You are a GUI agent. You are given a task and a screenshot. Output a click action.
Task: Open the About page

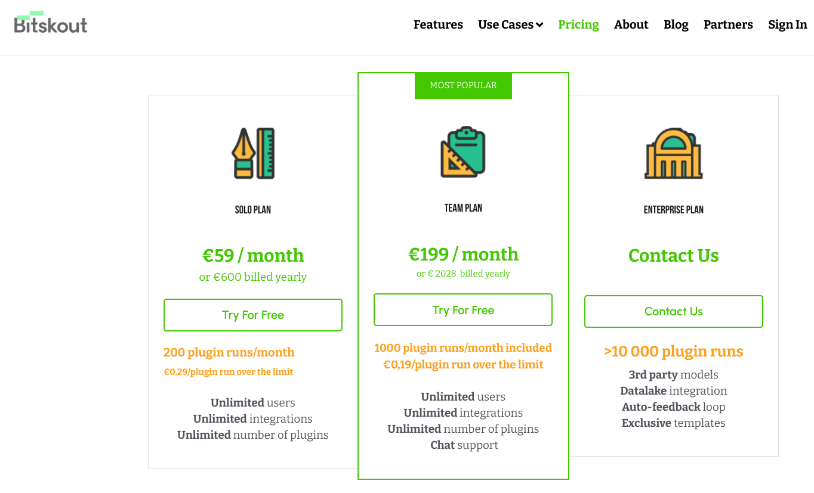pyautogui.click(x=631, y=24)
